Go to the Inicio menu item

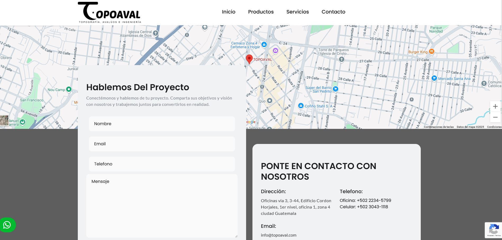click(x=228, y=12)
